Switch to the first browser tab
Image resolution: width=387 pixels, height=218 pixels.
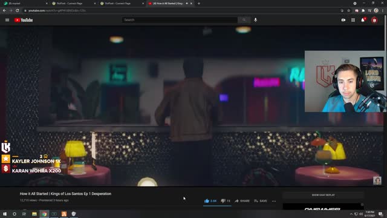25,4
